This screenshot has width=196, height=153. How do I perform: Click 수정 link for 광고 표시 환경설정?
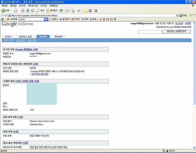[25, 143]
